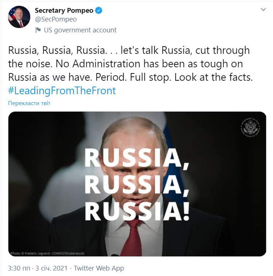This screenshot has width=273, height=276.
Task: Open the #LeadingFromTheFront hashtag
Action: coord(62,91)
